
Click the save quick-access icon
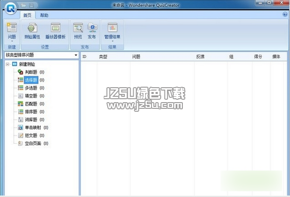(x=31, y=5)
